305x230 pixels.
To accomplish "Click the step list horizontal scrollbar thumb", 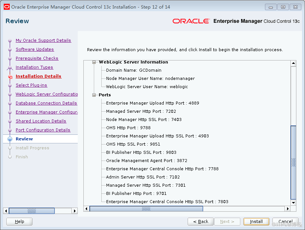I will pos(32,211).
